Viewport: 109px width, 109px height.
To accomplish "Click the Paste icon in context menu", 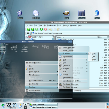I will coord(27,69).
